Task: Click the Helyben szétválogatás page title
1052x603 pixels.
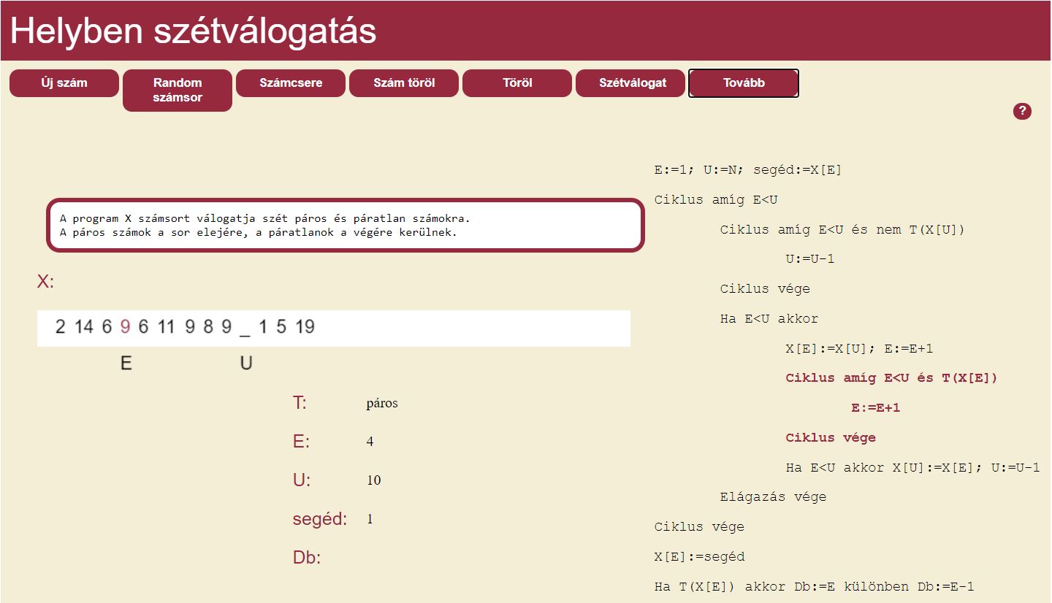Action: [x=194, y=31]
